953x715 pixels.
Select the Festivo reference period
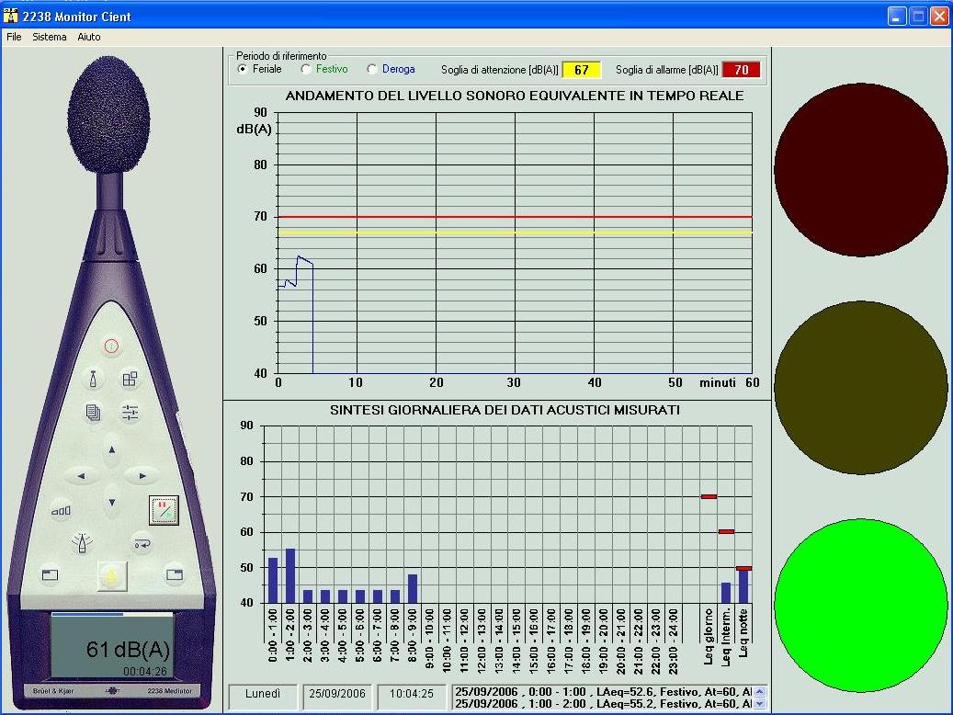point(324,69)
